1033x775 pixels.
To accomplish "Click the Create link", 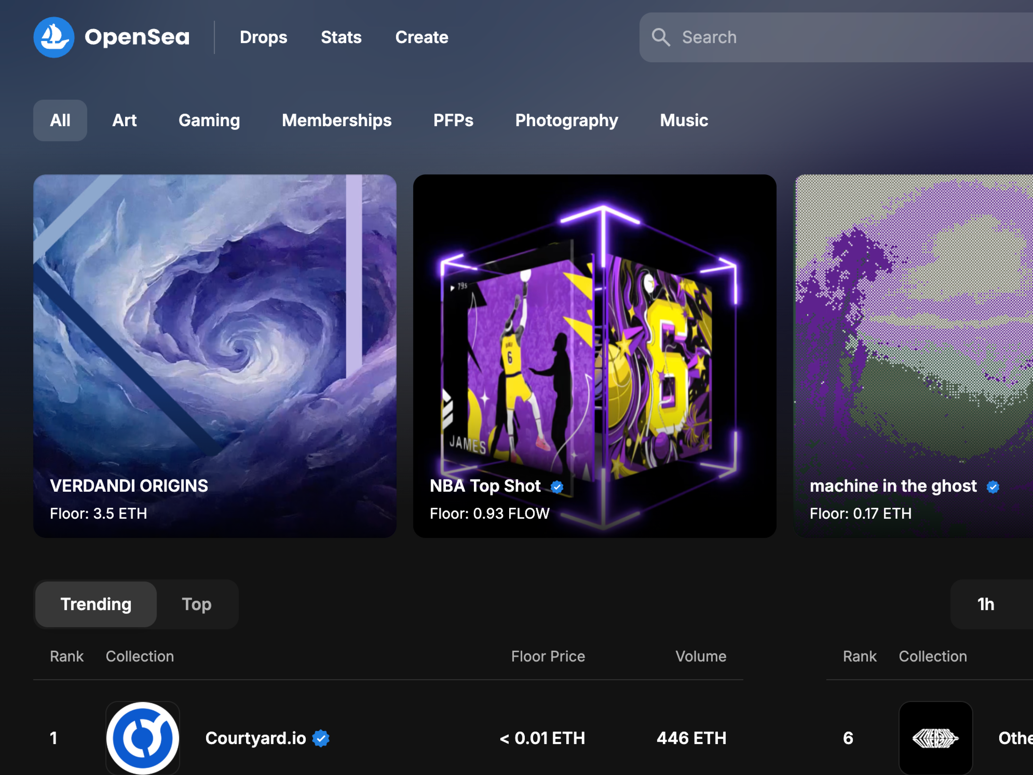I will click(x=421, y=37).
